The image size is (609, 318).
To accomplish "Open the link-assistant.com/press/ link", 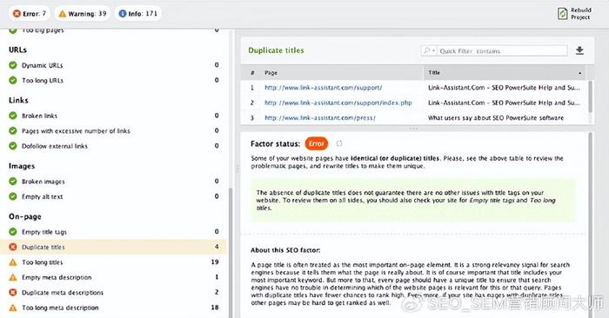I will [320, 118].
